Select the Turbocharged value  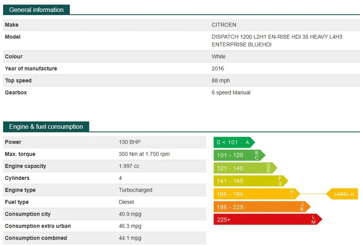point(136,190)
